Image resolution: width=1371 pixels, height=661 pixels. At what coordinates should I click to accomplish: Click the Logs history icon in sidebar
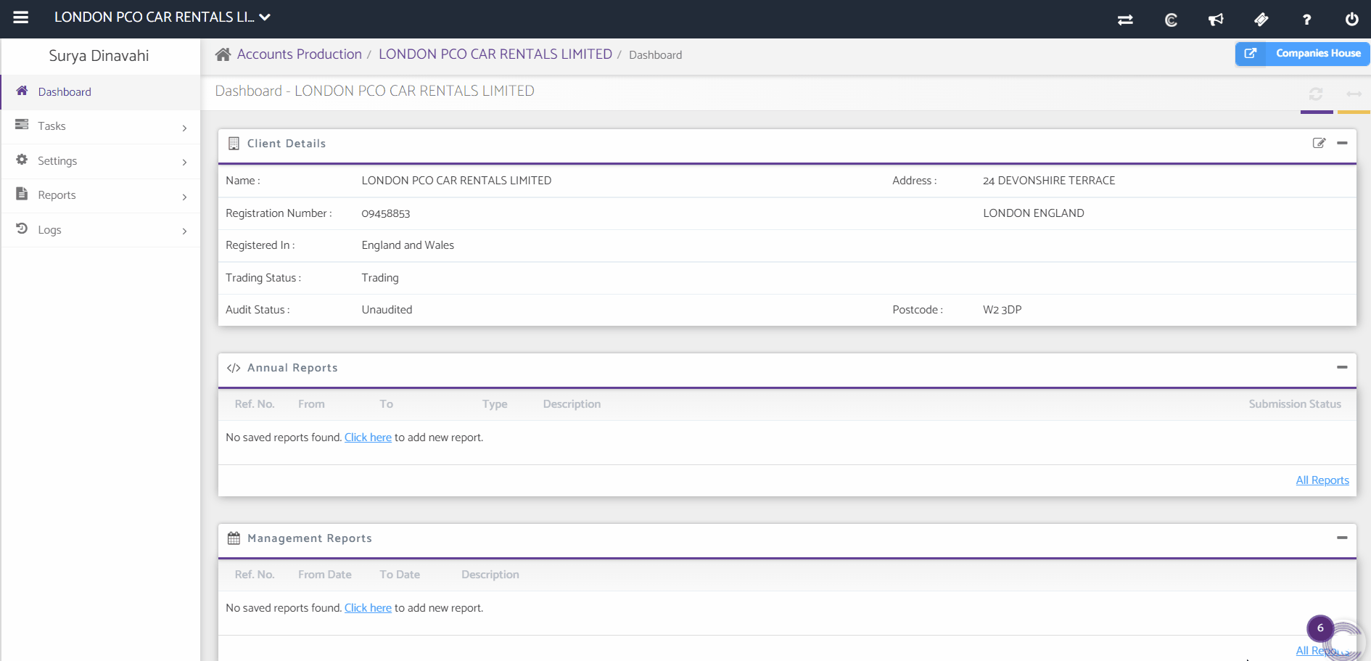(x=22, y=229)
